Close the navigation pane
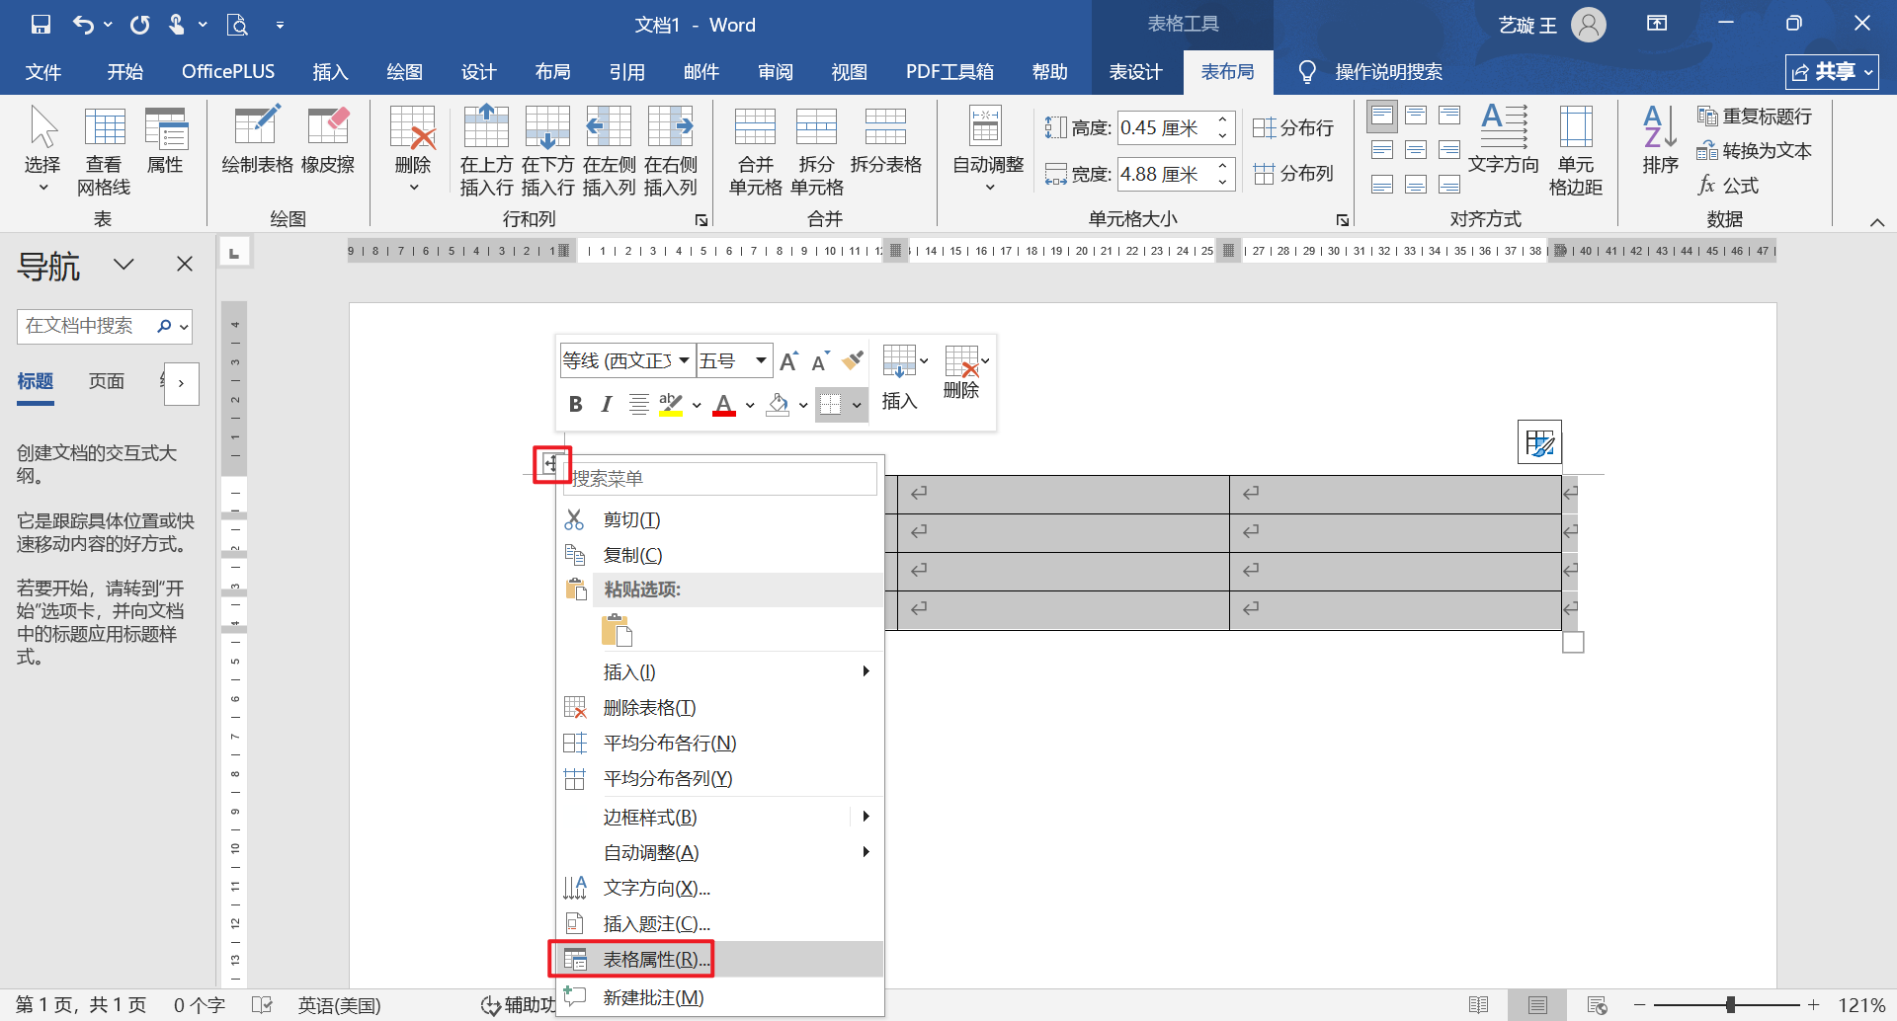This screenshot has height=1021, width=1897. click(185, 264)
